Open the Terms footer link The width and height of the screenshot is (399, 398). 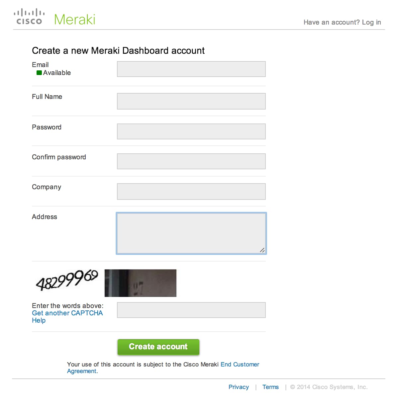(270, 387)
